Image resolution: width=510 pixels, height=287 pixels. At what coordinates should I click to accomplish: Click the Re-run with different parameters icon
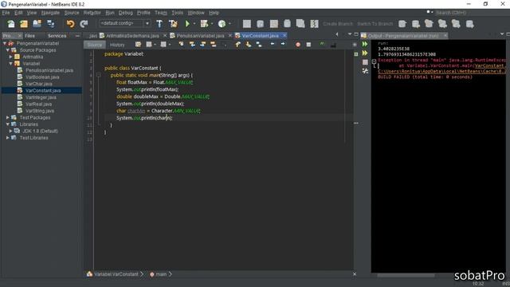(365, 53)
